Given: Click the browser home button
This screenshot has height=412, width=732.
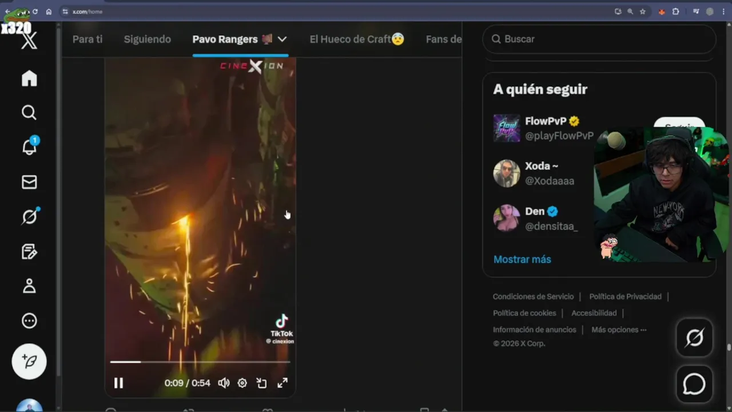Looking at the screenshot, I should (49, 11).
